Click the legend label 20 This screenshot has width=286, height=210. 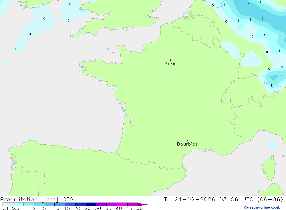pyautogui.click(x=77, y=208)
